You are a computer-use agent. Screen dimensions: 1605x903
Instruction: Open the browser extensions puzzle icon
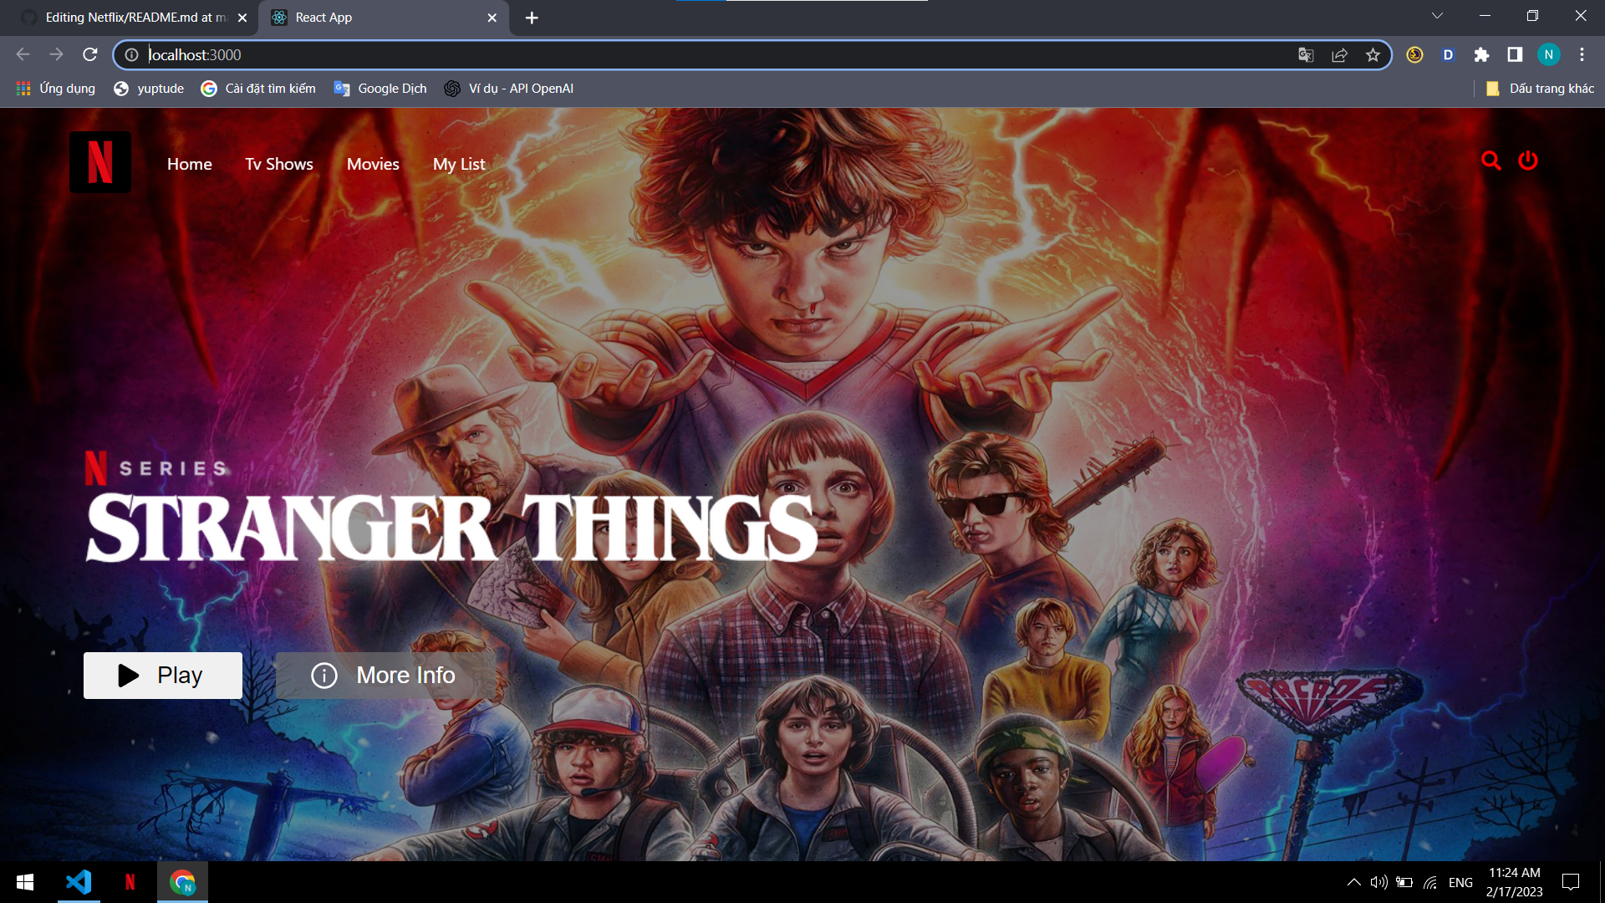(1481, 55)
